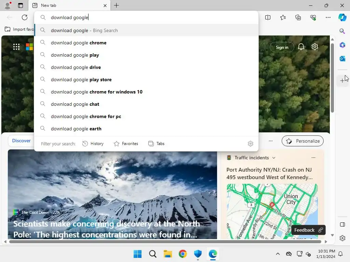Open Microsoft 365 sidebar icon

342,45
